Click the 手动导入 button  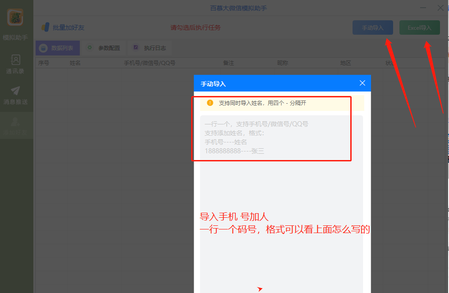[x=372, y=27]
